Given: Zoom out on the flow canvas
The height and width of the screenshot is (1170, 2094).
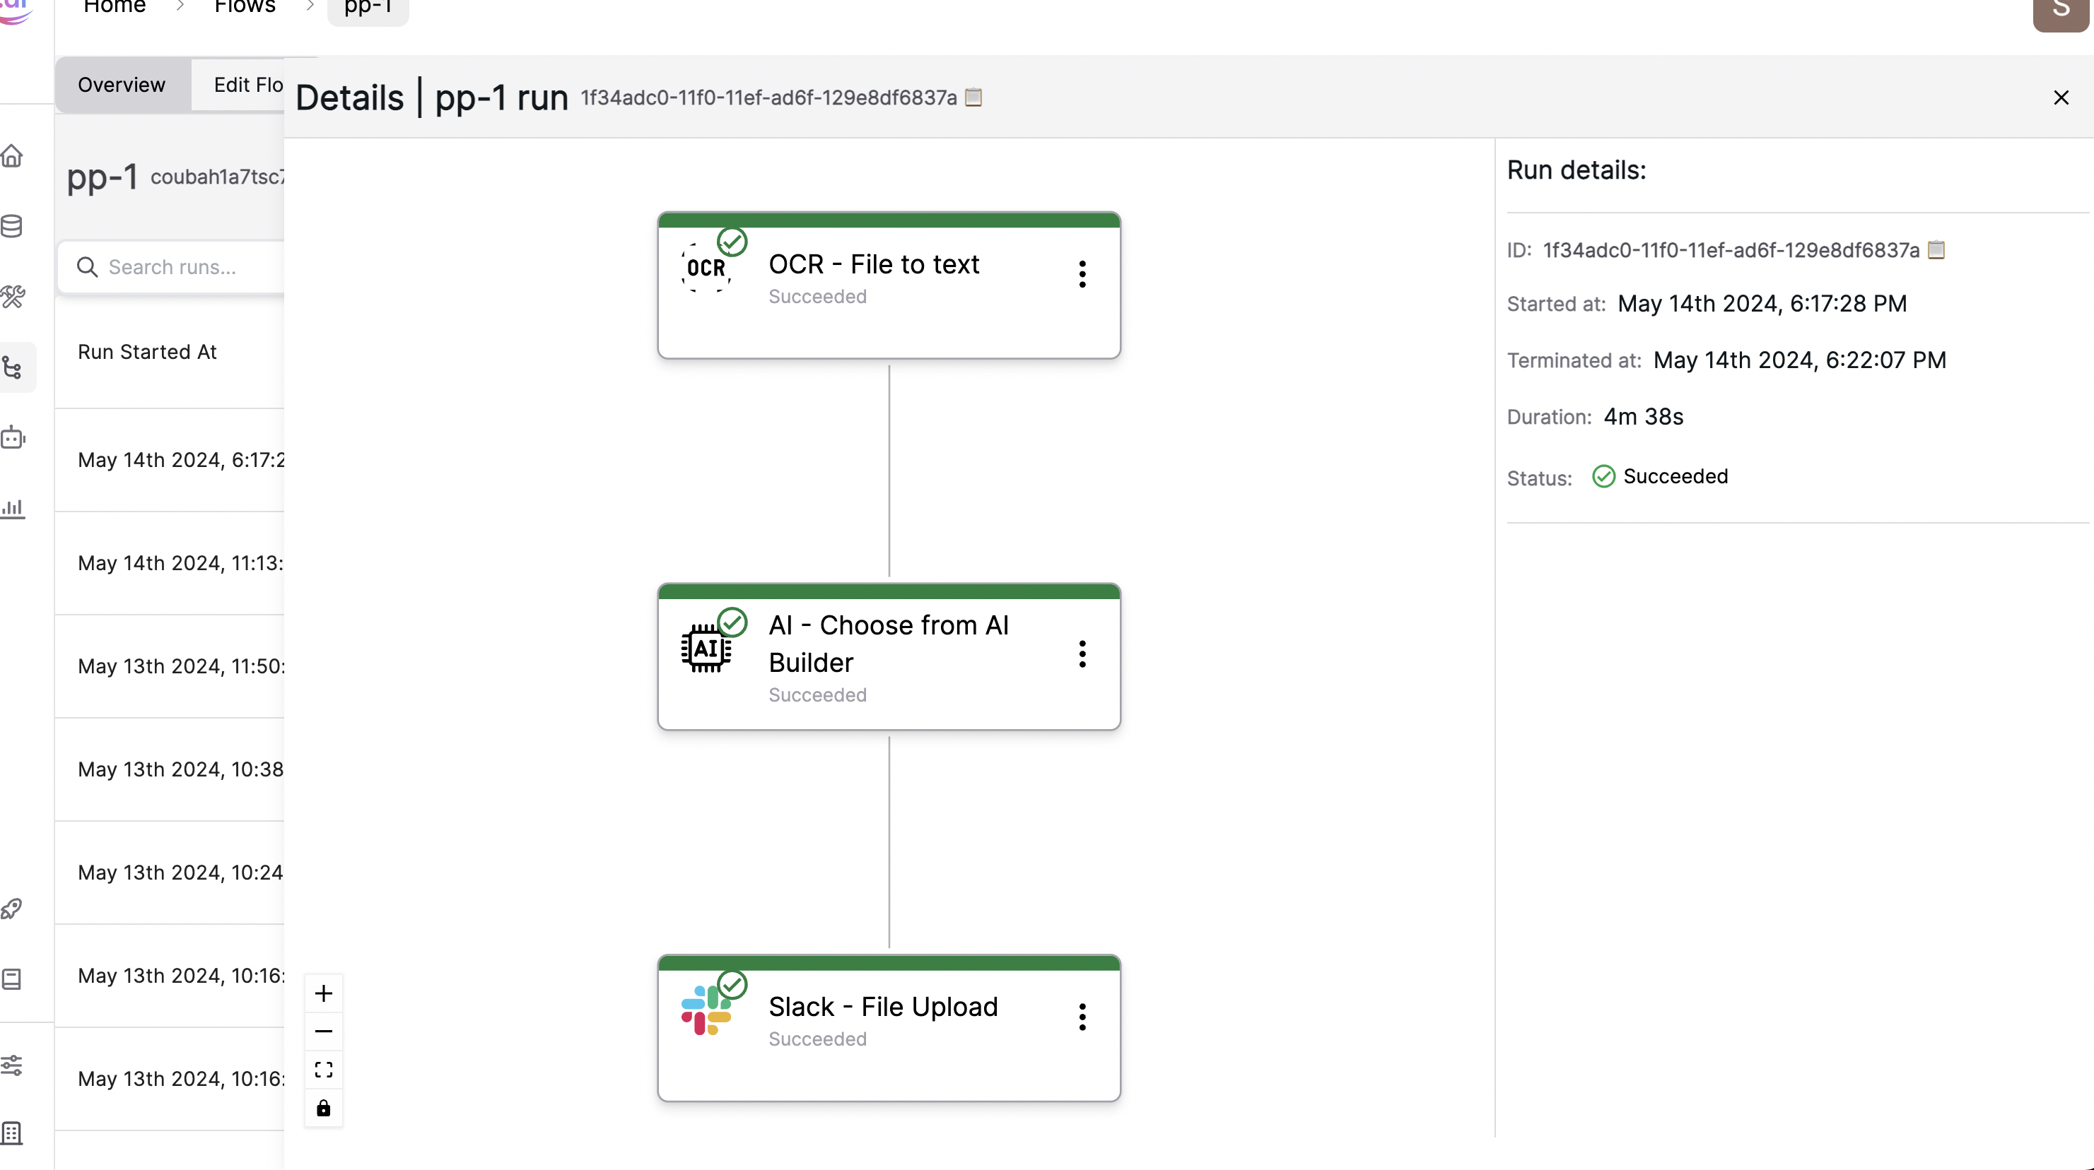Looking at the screenshot, I should coord(324,1031).
